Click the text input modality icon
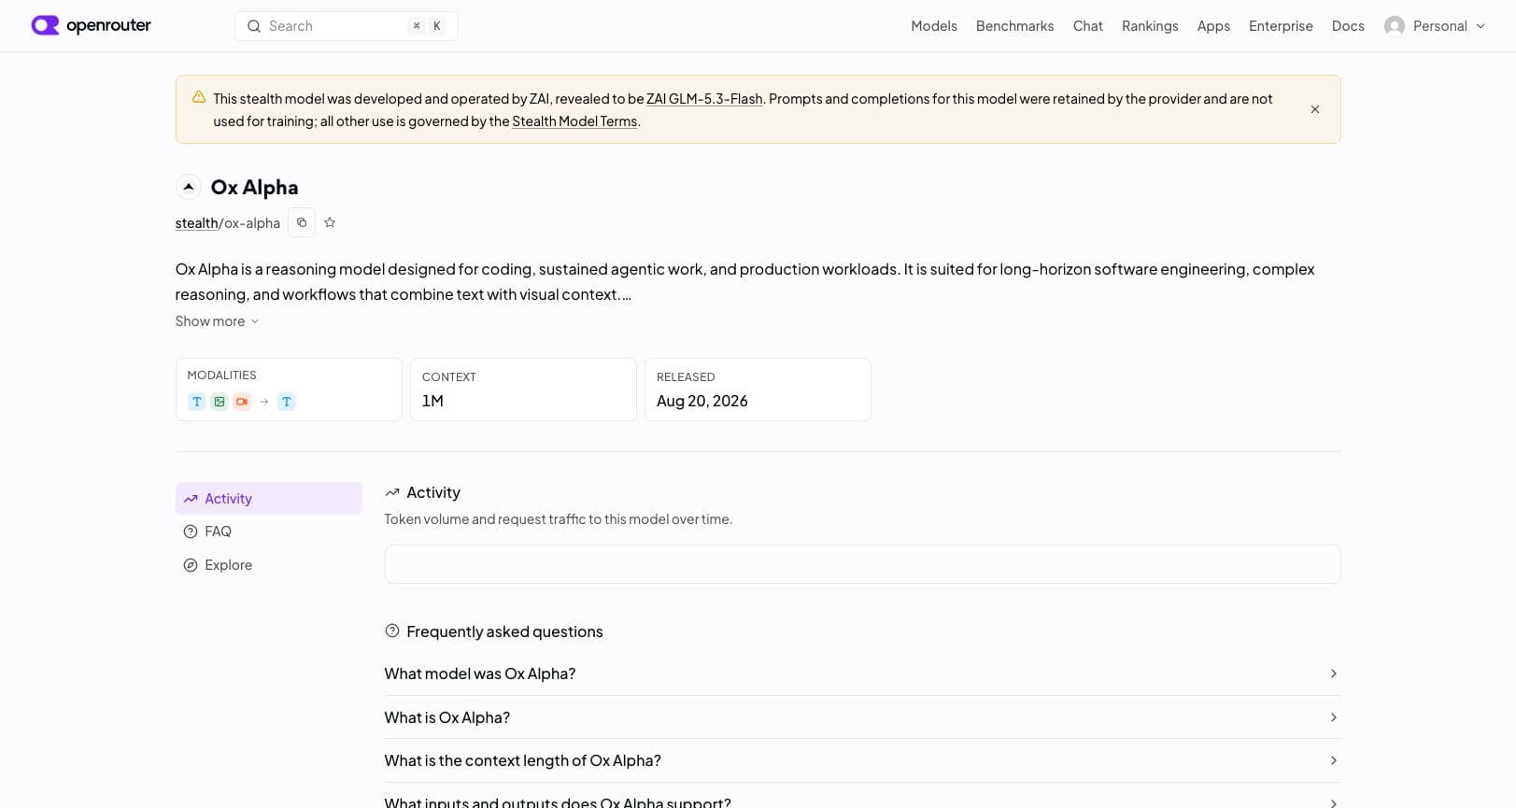 [197, 402]
